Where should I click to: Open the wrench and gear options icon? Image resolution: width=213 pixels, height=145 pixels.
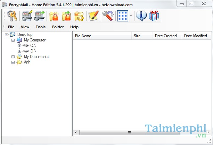point(108,16)
